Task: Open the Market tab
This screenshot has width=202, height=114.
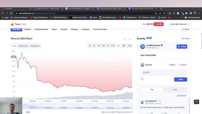Action: pos(28,29)
